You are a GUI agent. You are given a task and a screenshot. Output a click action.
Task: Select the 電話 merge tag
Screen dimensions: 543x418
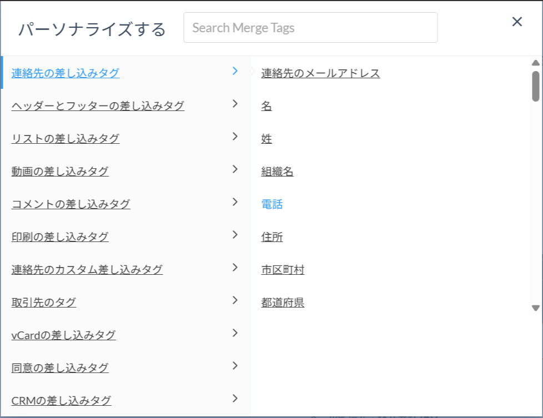(x=272, y=204)
